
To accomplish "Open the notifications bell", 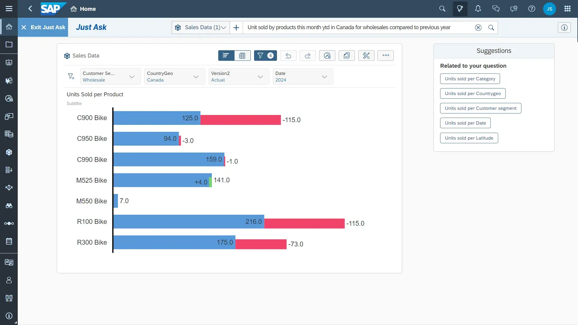I will (x=478, y=9).
